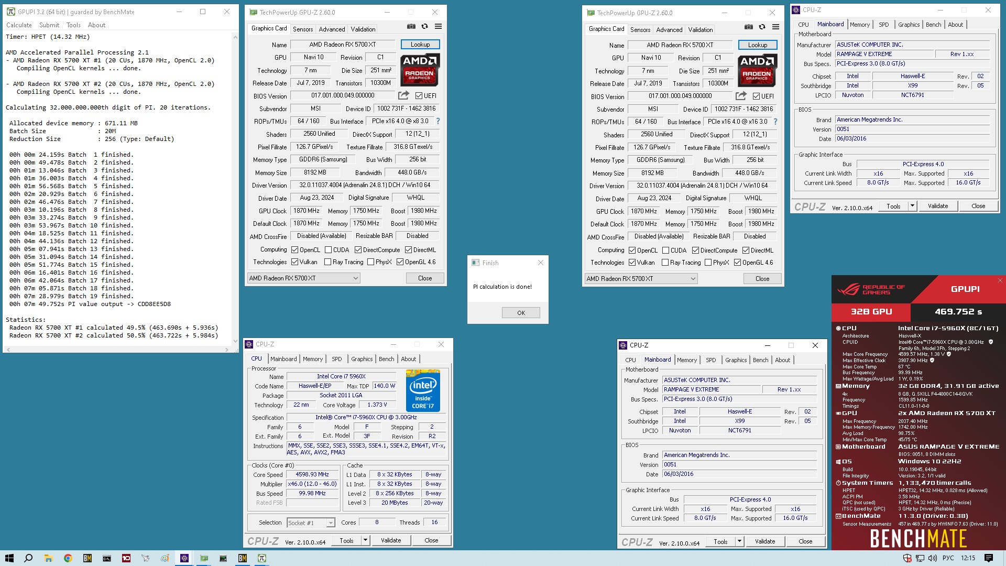
Task: Toggle the CUDA checkbox in the left GPU-Z window
Action: pos(329,250)
